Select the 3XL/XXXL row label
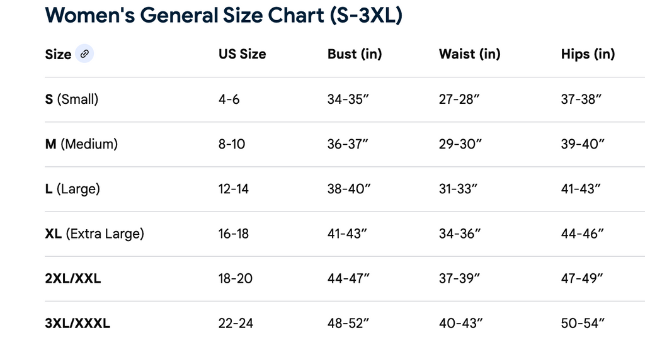Viewport: 645px width, 345px height. tap(77, 324)
